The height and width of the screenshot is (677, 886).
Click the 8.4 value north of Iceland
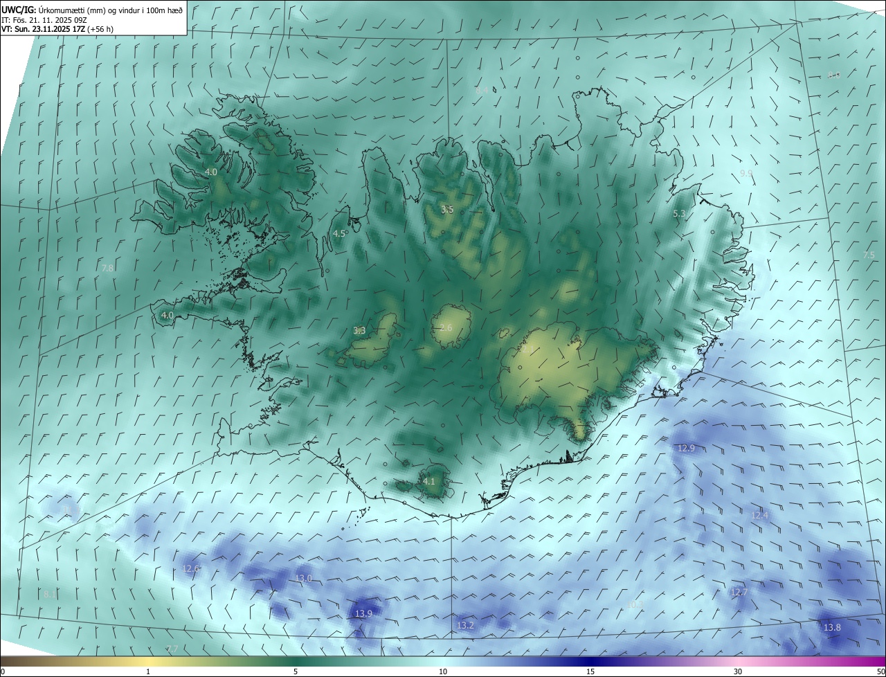coord(482,90)
